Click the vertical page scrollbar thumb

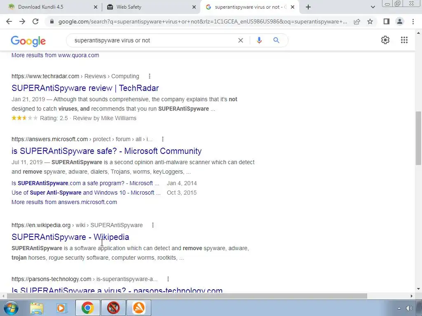[x=418, y=138]
